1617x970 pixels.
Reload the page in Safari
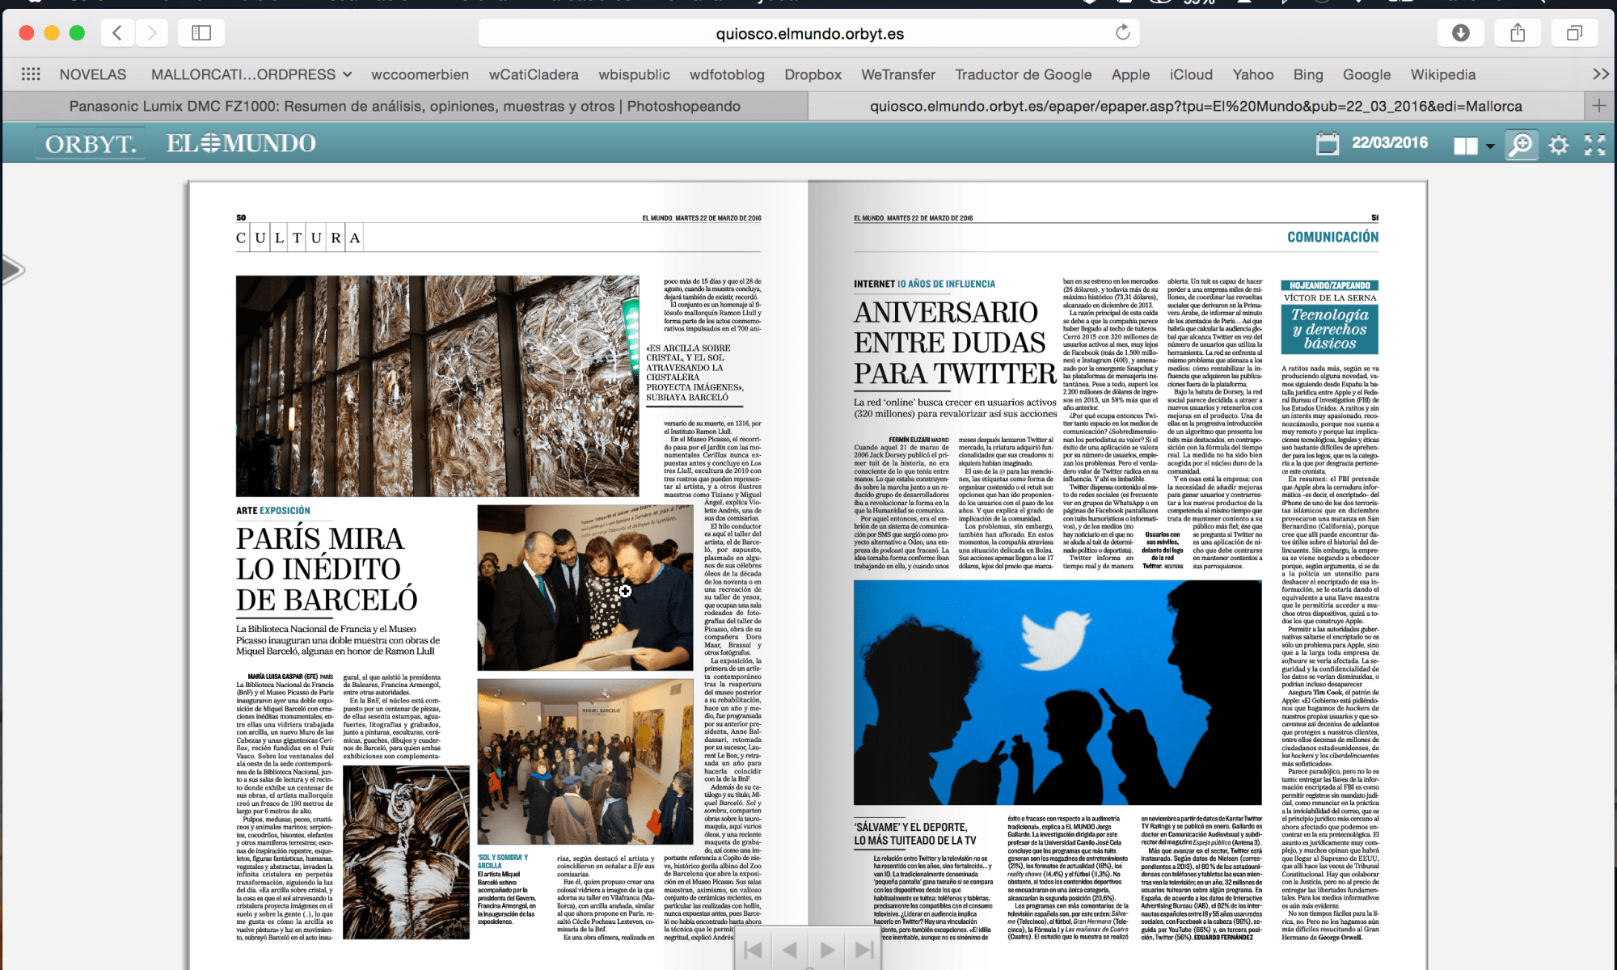coord(1122,32)
